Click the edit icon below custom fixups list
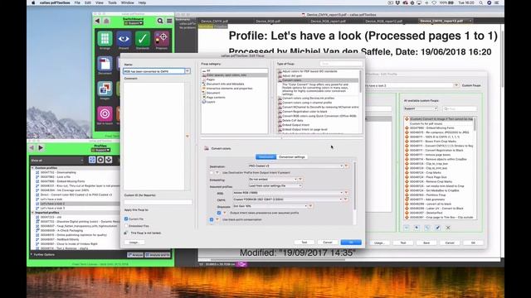531x298 pixels. point(437,228)
